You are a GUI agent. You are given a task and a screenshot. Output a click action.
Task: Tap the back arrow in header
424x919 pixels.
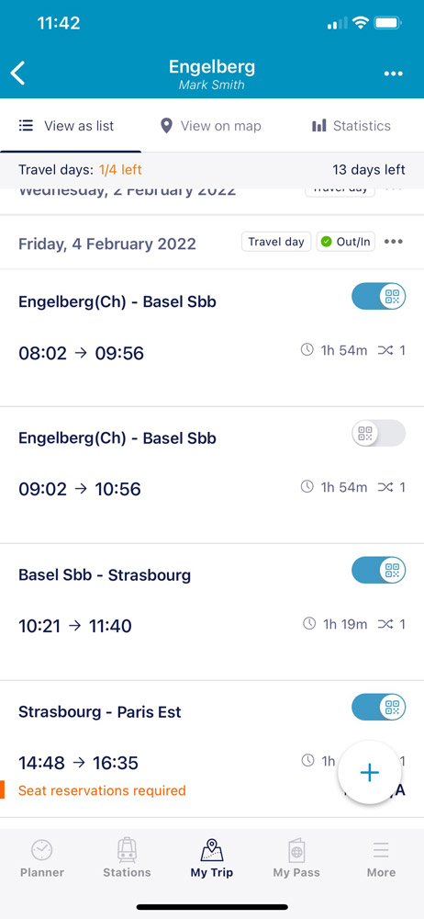[x=18, y=74]
